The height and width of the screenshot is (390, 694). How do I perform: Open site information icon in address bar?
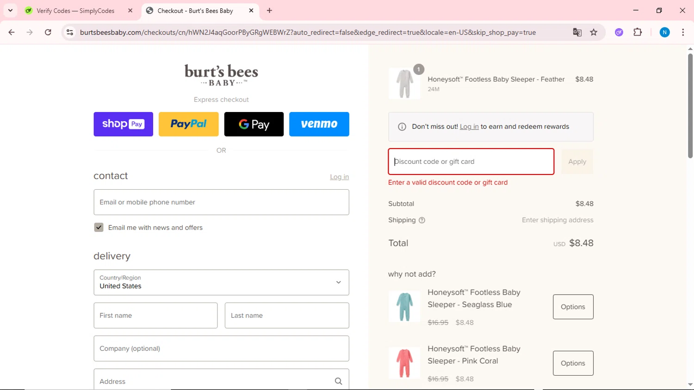tap(70, 32)
